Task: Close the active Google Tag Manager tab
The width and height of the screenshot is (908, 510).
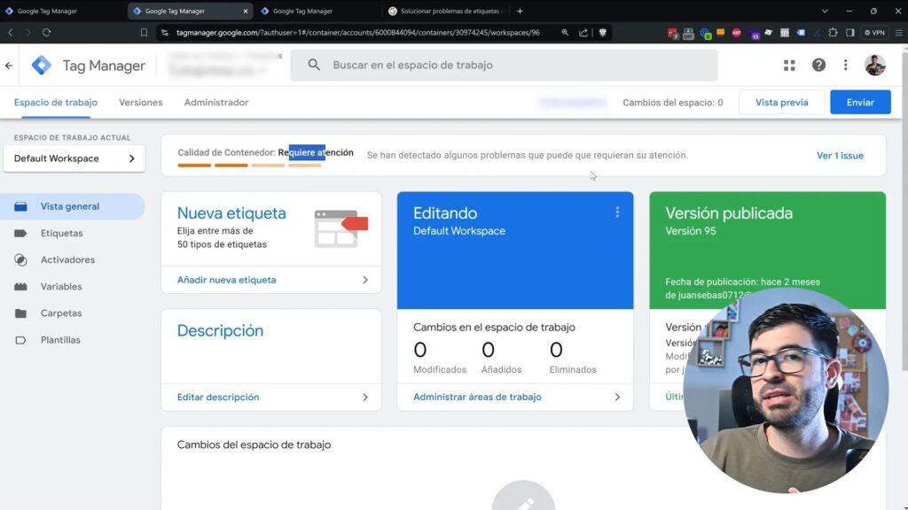Action: click(245, 11)
